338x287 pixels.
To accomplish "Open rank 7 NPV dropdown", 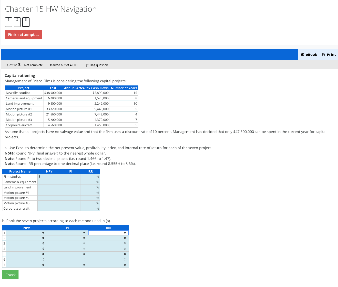I will click(x=26, y=265).
